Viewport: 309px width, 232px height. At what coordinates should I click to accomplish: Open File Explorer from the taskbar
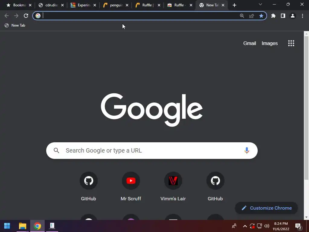22,226
